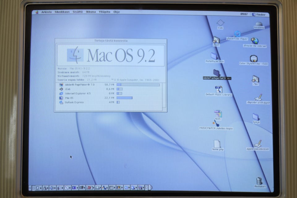Viewport: 297px width, 198px height.
Task: Collapse the Control Strip using its end tab
Action: (x=150, y=187)
